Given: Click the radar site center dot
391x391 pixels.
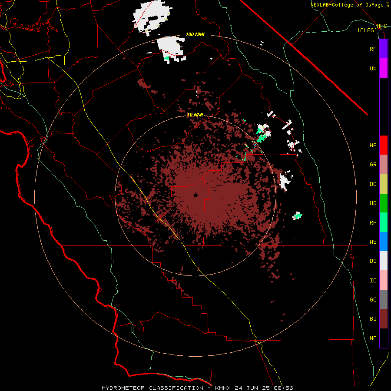Looking at the screenshot, I should (195, 195).
